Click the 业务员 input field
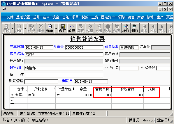 pos(129,68)
